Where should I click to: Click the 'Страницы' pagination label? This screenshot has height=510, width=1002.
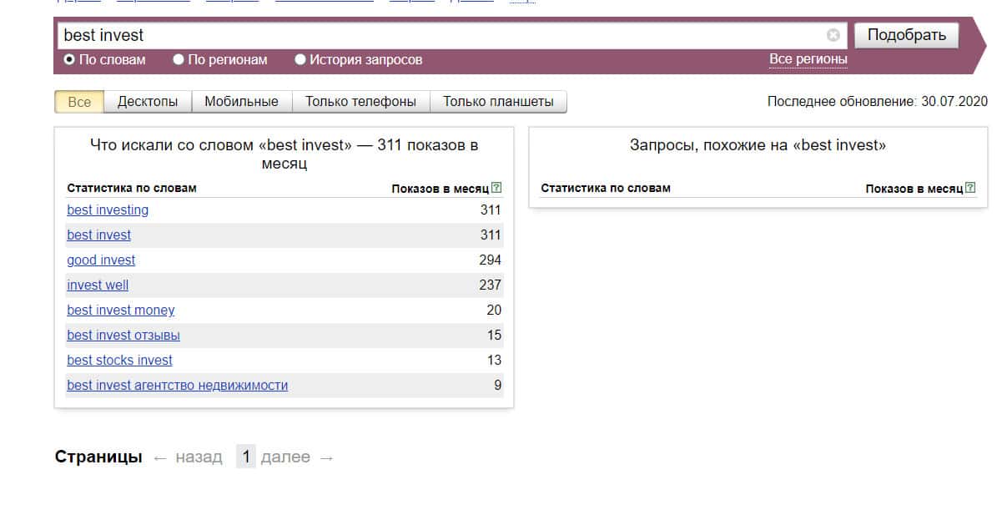click(x=98, y=457)
